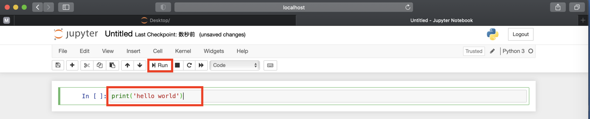Move selected cell down arrow

(140, 65)
